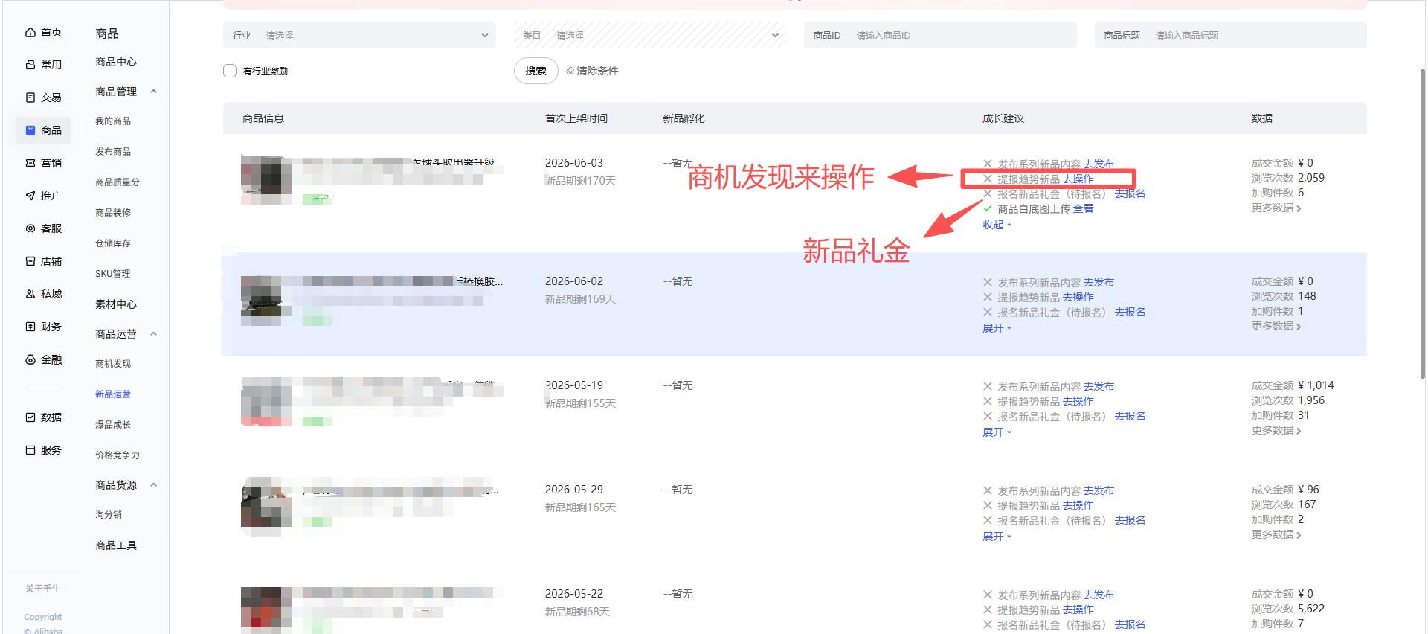Open 我的商品 in the submenu
Image resolution: width=1428 pixels, height=634 pixels.
113,121
